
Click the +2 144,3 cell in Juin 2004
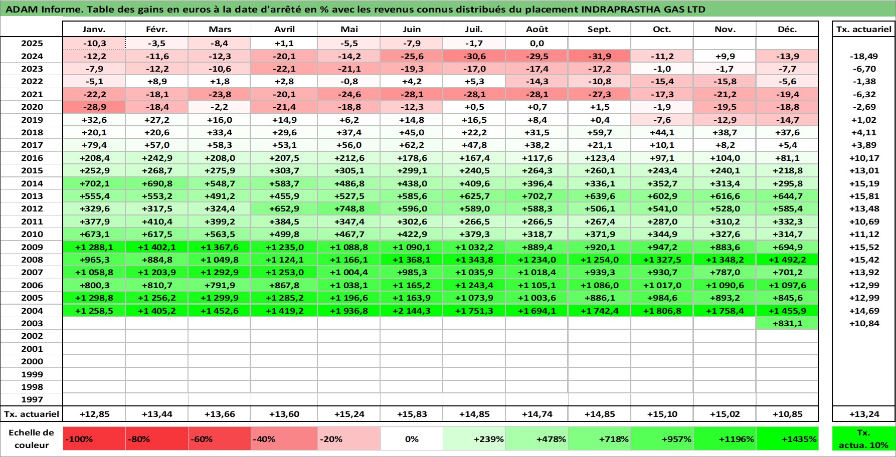412,311
